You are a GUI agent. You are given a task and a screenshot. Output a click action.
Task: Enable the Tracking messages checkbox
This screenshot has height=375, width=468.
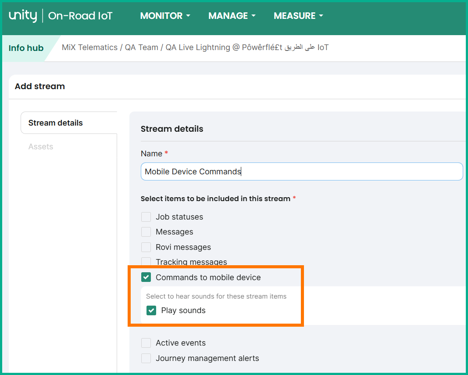click(x=146, y=262)
